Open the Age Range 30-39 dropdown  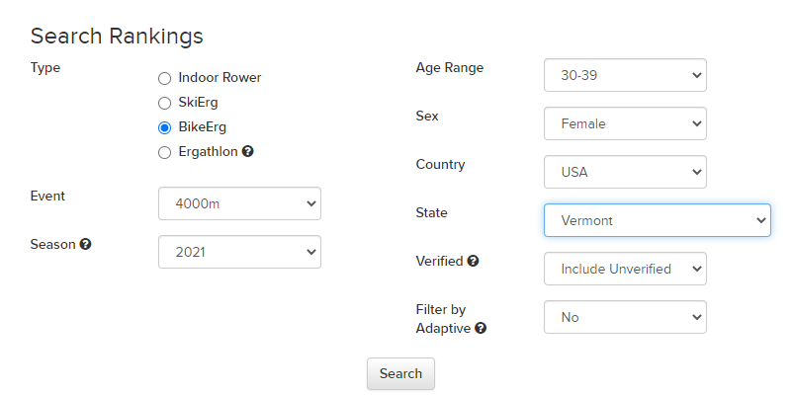(x=625, y=75)
